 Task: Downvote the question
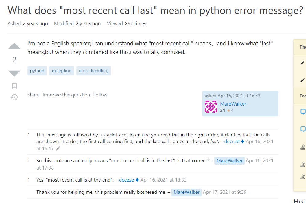pyautogui.click(x=14, y=73)
